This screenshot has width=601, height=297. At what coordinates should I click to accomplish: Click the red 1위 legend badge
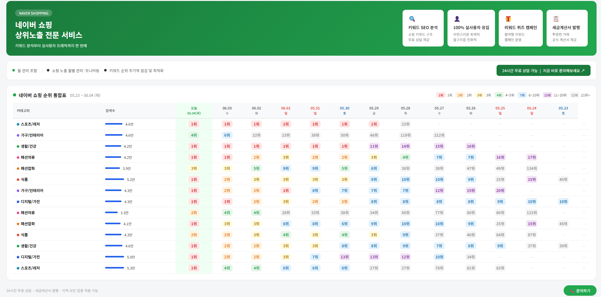[x=441, y=95]
